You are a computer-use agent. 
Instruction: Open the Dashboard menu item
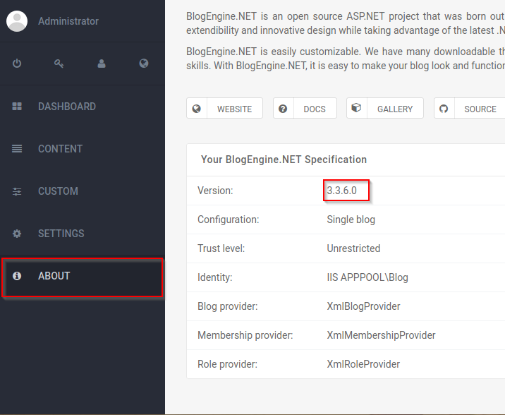pyautogui.click(x=67, y=107)
